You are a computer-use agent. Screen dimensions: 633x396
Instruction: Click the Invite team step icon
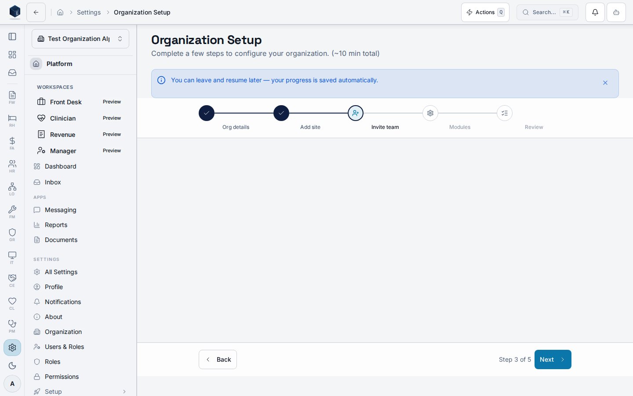pyautogui.click(x=356, y=113)
